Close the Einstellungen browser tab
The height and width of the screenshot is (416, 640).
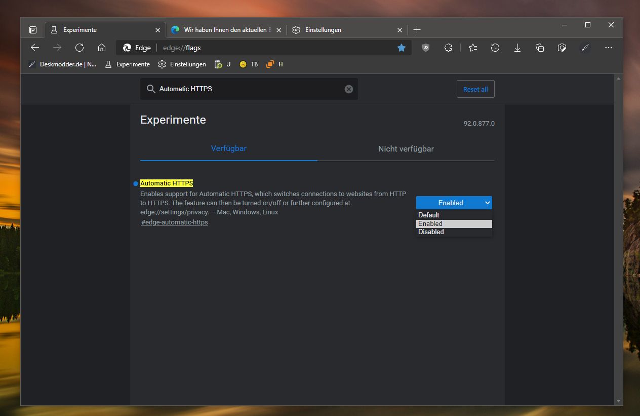tap(399, 30)
